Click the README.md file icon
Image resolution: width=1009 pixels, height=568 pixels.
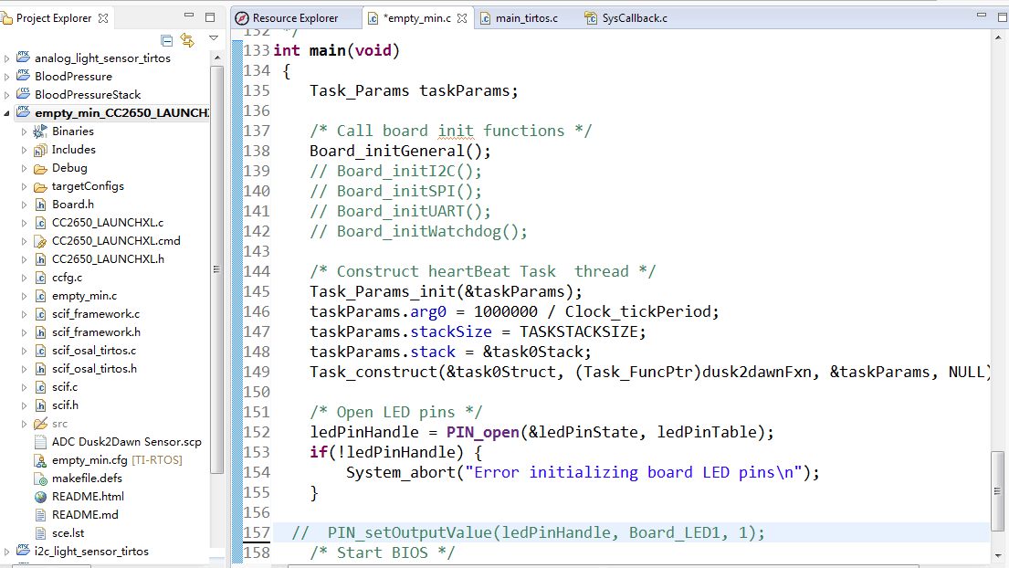tap(40, 515)
